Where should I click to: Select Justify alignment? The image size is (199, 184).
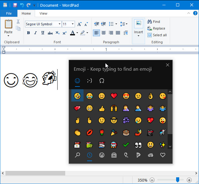118,33
